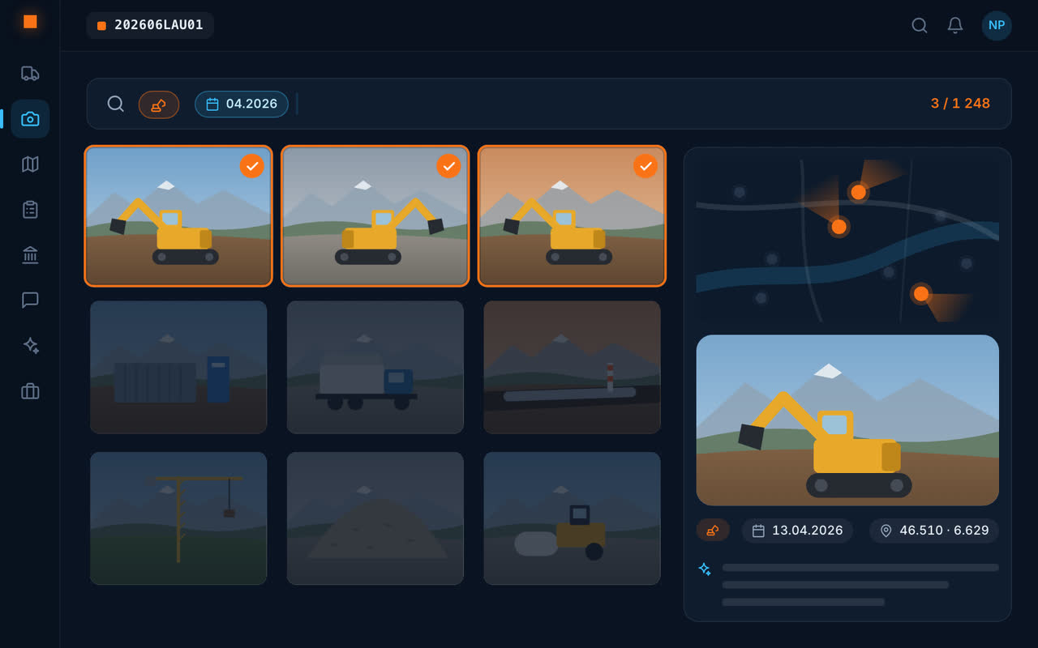The image size is (1038, 648).
Task: Click the sparkle AI description icon
Action: pos(705,569)
